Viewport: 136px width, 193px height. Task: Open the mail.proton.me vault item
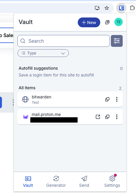pyautogui.click(x=56, y=117)
